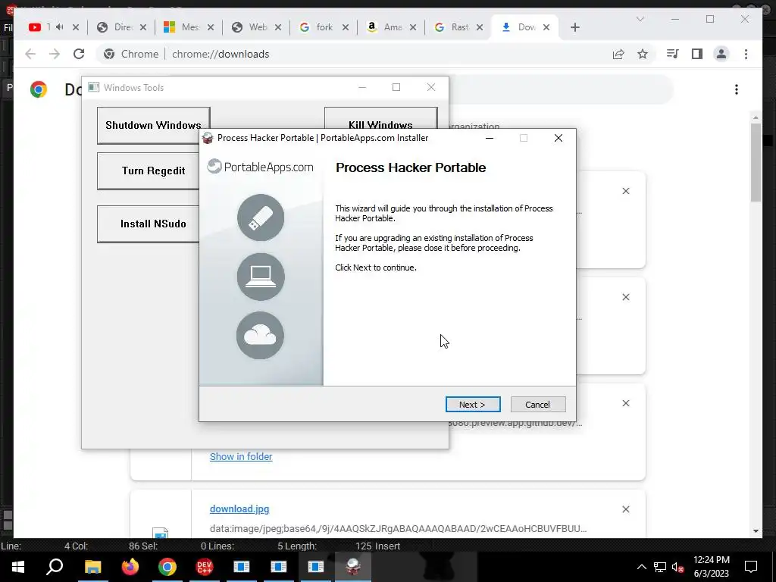
Task: Open a new Chrome tab
Action: pos(574,27)
